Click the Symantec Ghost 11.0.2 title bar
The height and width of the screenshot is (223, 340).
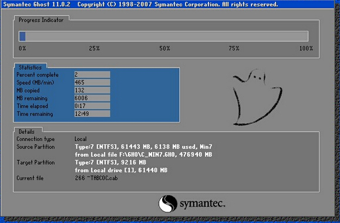tap(167, 4)
